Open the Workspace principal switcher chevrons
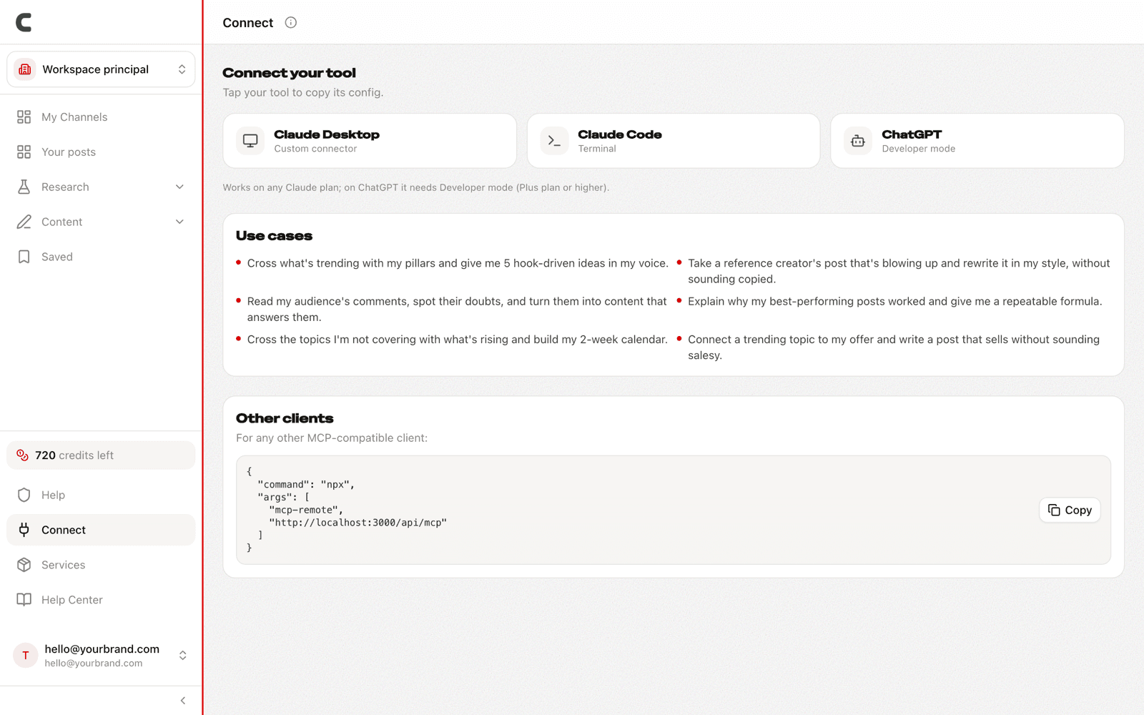Viewport: 1144px width, 715px height. [x=182, y=69]
